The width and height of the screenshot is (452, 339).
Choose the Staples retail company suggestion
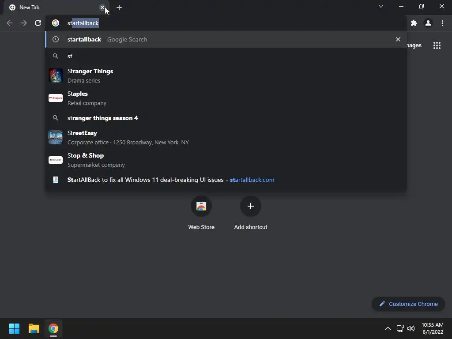point(226,98)
